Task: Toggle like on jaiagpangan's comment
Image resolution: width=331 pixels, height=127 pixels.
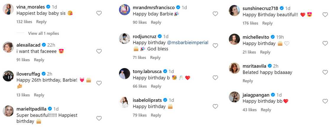Action: pos(325,101)
